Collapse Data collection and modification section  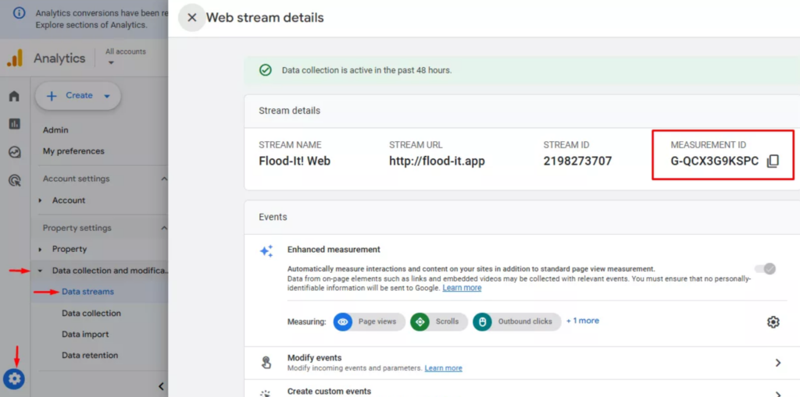41,271
